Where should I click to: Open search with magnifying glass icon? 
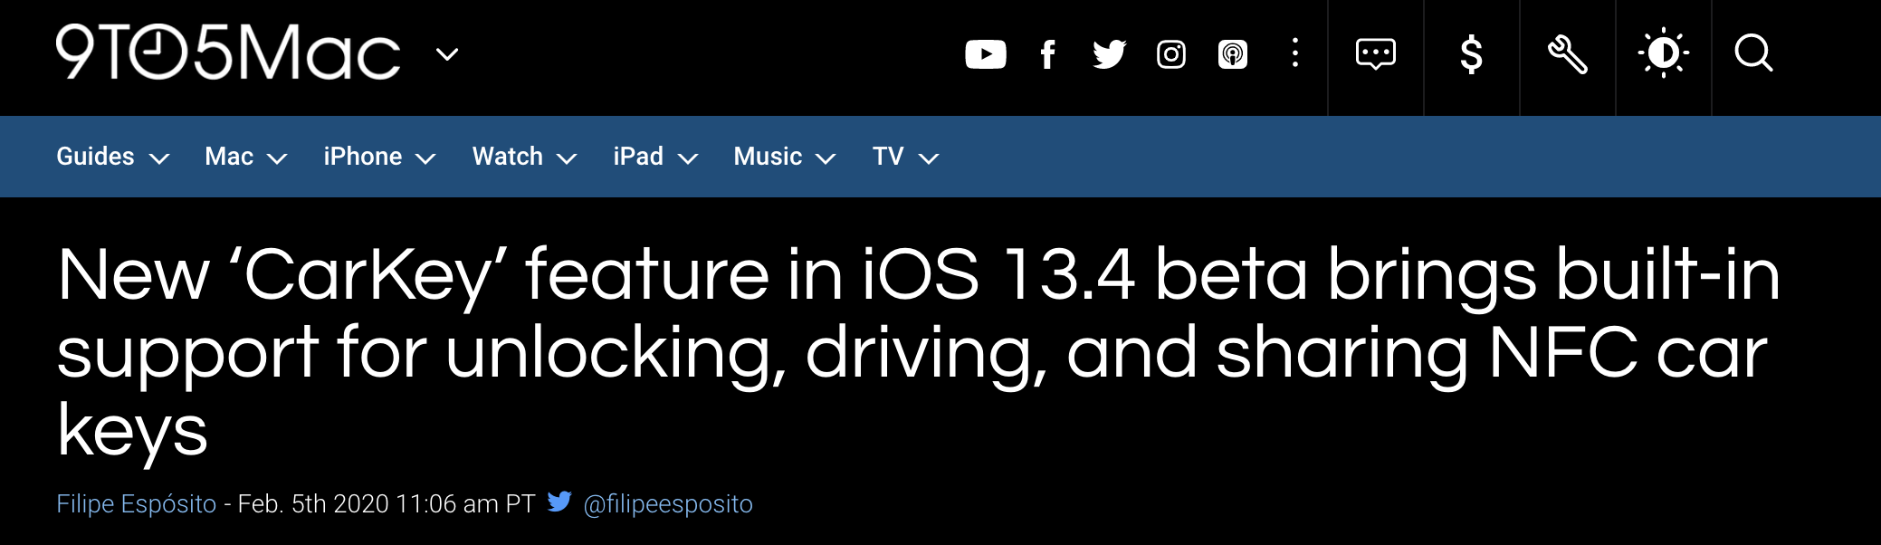pyautogui.click(x=1753, y=53)
